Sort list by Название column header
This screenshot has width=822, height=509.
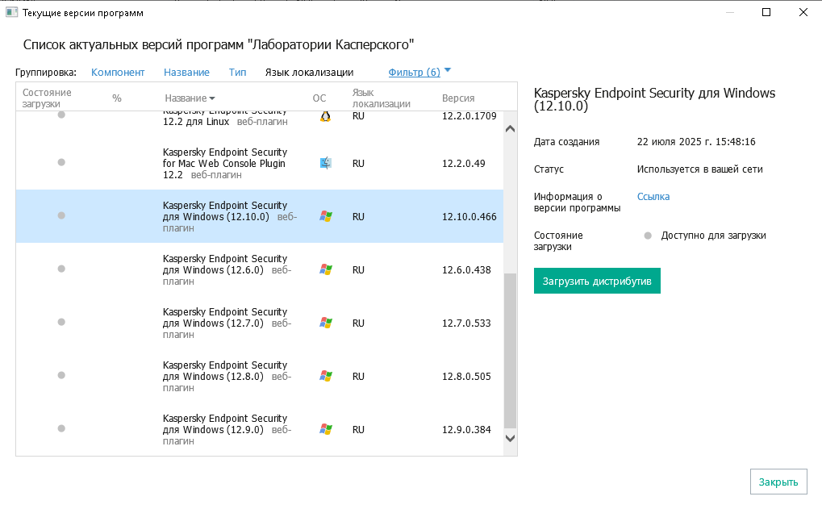[190, 98]
